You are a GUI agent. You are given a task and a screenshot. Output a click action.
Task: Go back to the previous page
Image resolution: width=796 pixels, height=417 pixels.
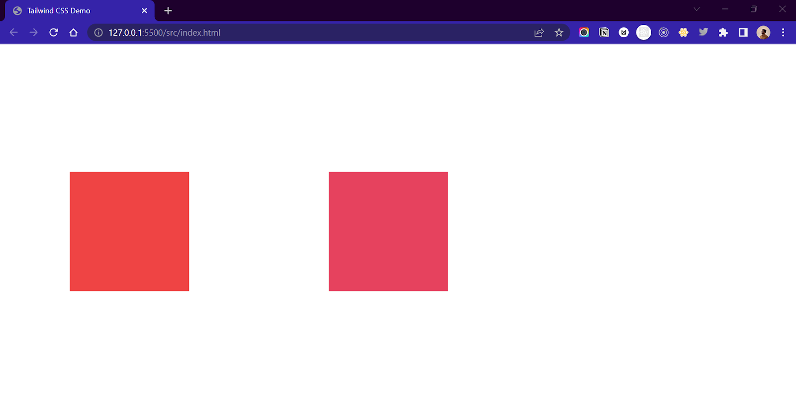click(x=13, y=32)
